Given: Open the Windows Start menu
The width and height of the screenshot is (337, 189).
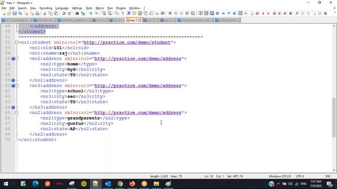Looking at the screenshot, I should coord(6,184).
